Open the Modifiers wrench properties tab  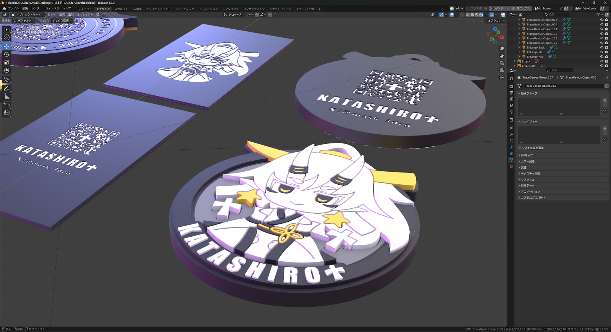pyautogui.click(x=511, y=134)
